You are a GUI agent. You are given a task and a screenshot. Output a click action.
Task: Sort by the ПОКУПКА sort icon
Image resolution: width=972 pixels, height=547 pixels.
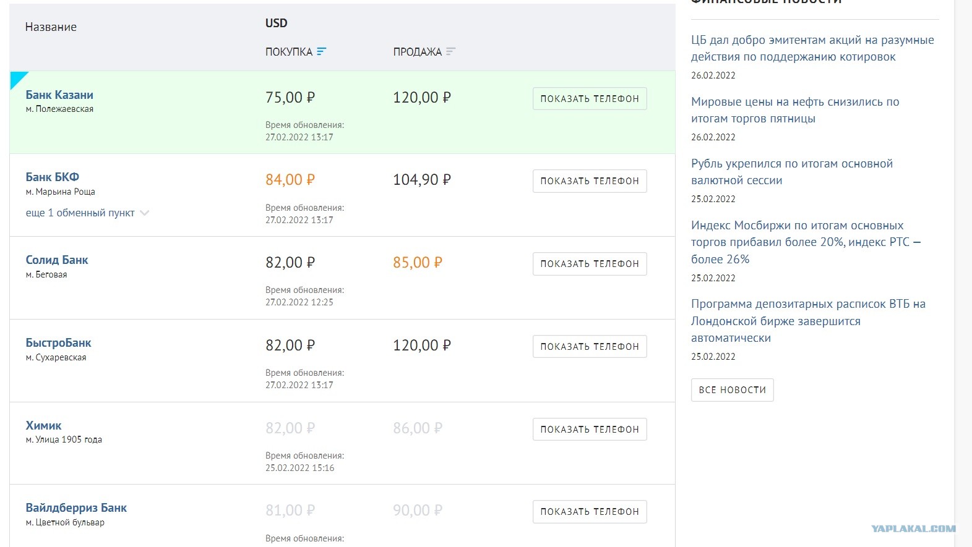[322, 52]
